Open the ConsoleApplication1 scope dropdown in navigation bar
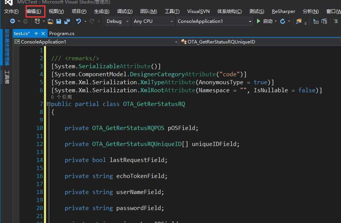Screen dimensions: 341x223 point(96,42)
